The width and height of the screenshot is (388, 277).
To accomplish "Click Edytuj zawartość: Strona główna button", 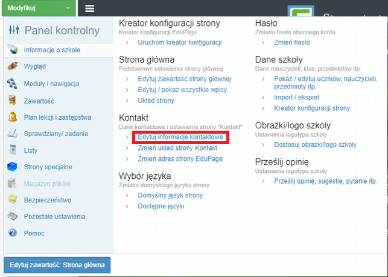I will coord(57,265).
